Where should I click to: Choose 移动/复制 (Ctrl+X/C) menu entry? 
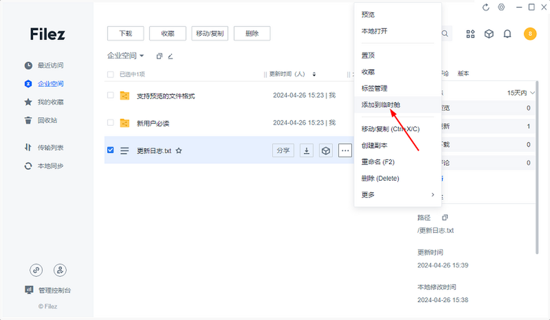(397, 129)
